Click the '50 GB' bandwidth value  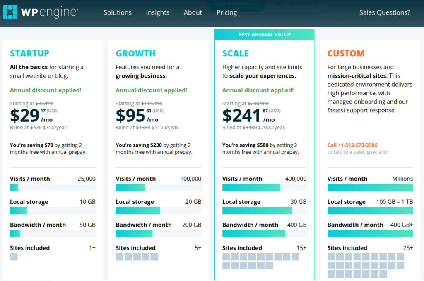click(88, 225)
